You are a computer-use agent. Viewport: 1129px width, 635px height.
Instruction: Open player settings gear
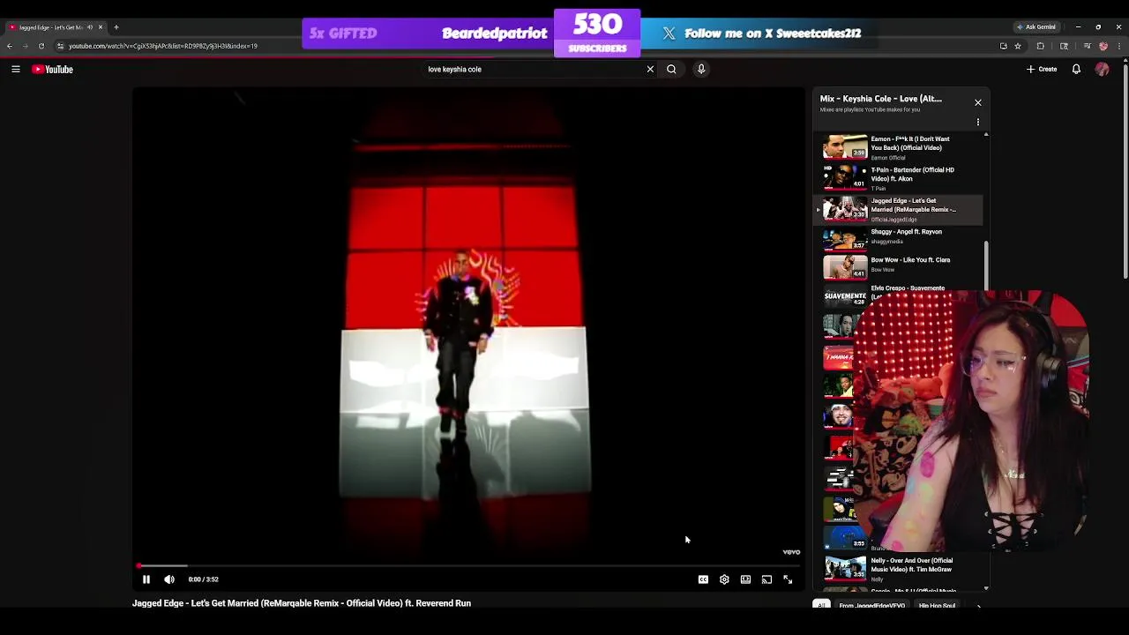(x=724, y=579)
